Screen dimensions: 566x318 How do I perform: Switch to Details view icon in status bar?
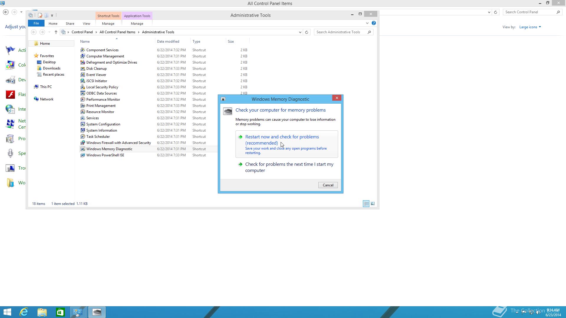[x=366, y=203]
